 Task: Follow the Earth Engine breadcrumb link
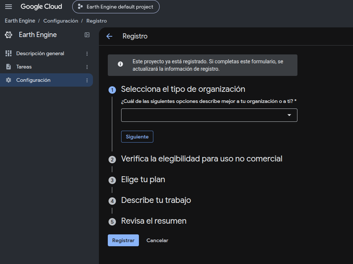[x=20, y=21]
